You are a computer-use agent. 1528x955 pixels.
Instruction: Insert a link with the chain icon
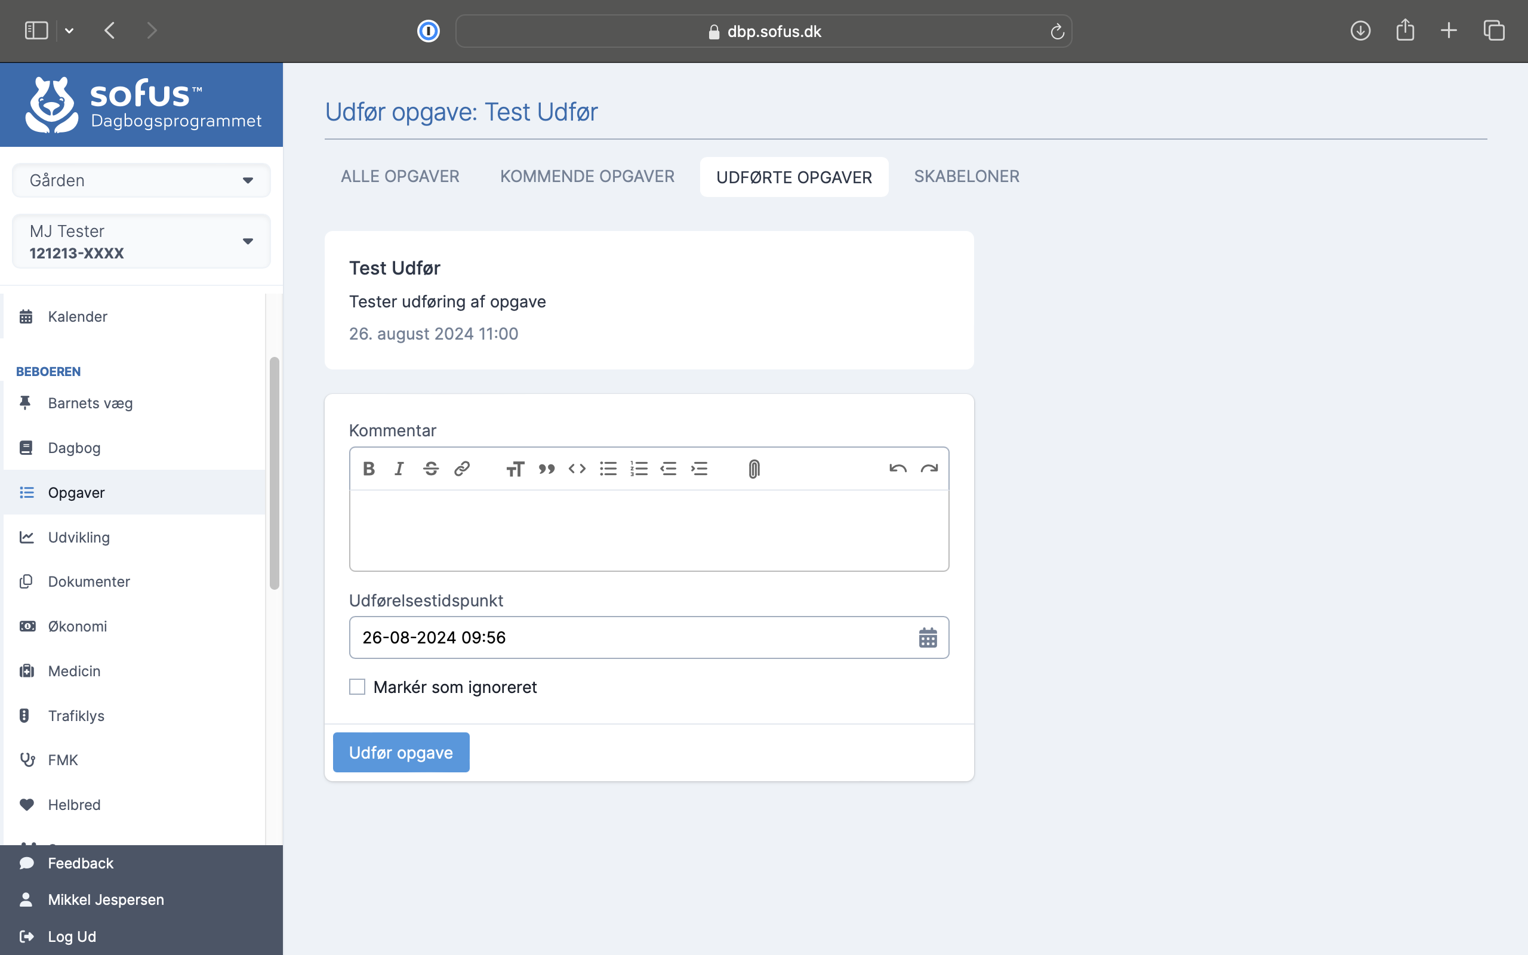click(x=461, y=469)
